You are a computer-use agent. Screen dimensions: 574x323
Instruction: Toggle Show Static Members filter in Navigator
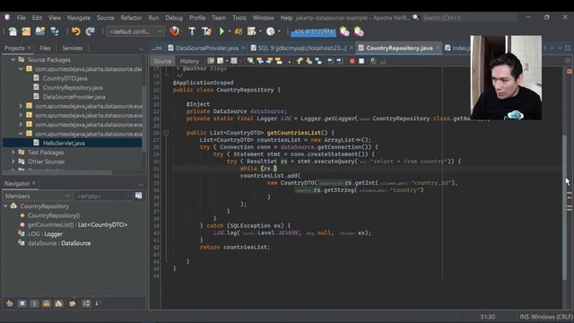[34, 303]
